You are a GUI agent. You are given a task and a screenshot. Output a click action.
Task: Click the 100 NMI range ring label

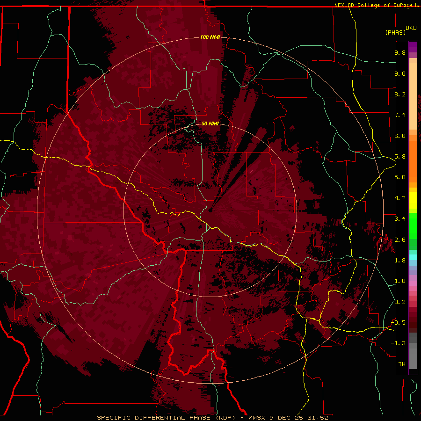(x=210, y=37)
